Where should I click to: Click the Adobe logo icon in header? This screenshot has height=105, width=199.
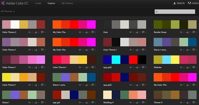coord(190,3)
